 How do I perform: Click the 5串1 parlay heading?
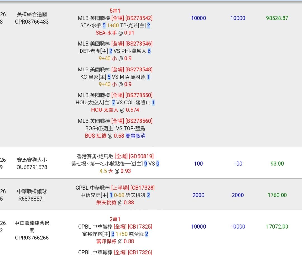click(115, 11)
